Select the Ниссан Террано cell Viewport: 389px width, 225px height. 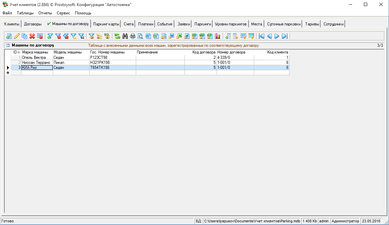pos(36,63)
